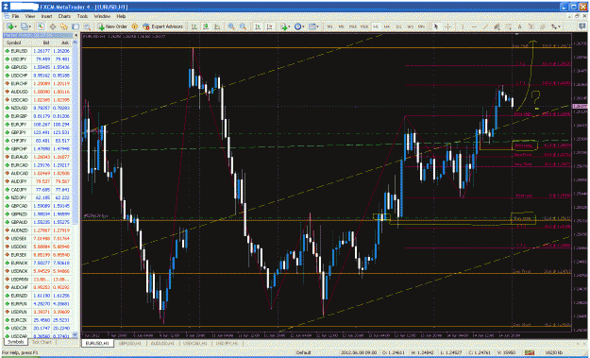This screenshot has height=358, width=590.
Task: Select the M30 timeframe button
Action: click(x=364, y=26)
